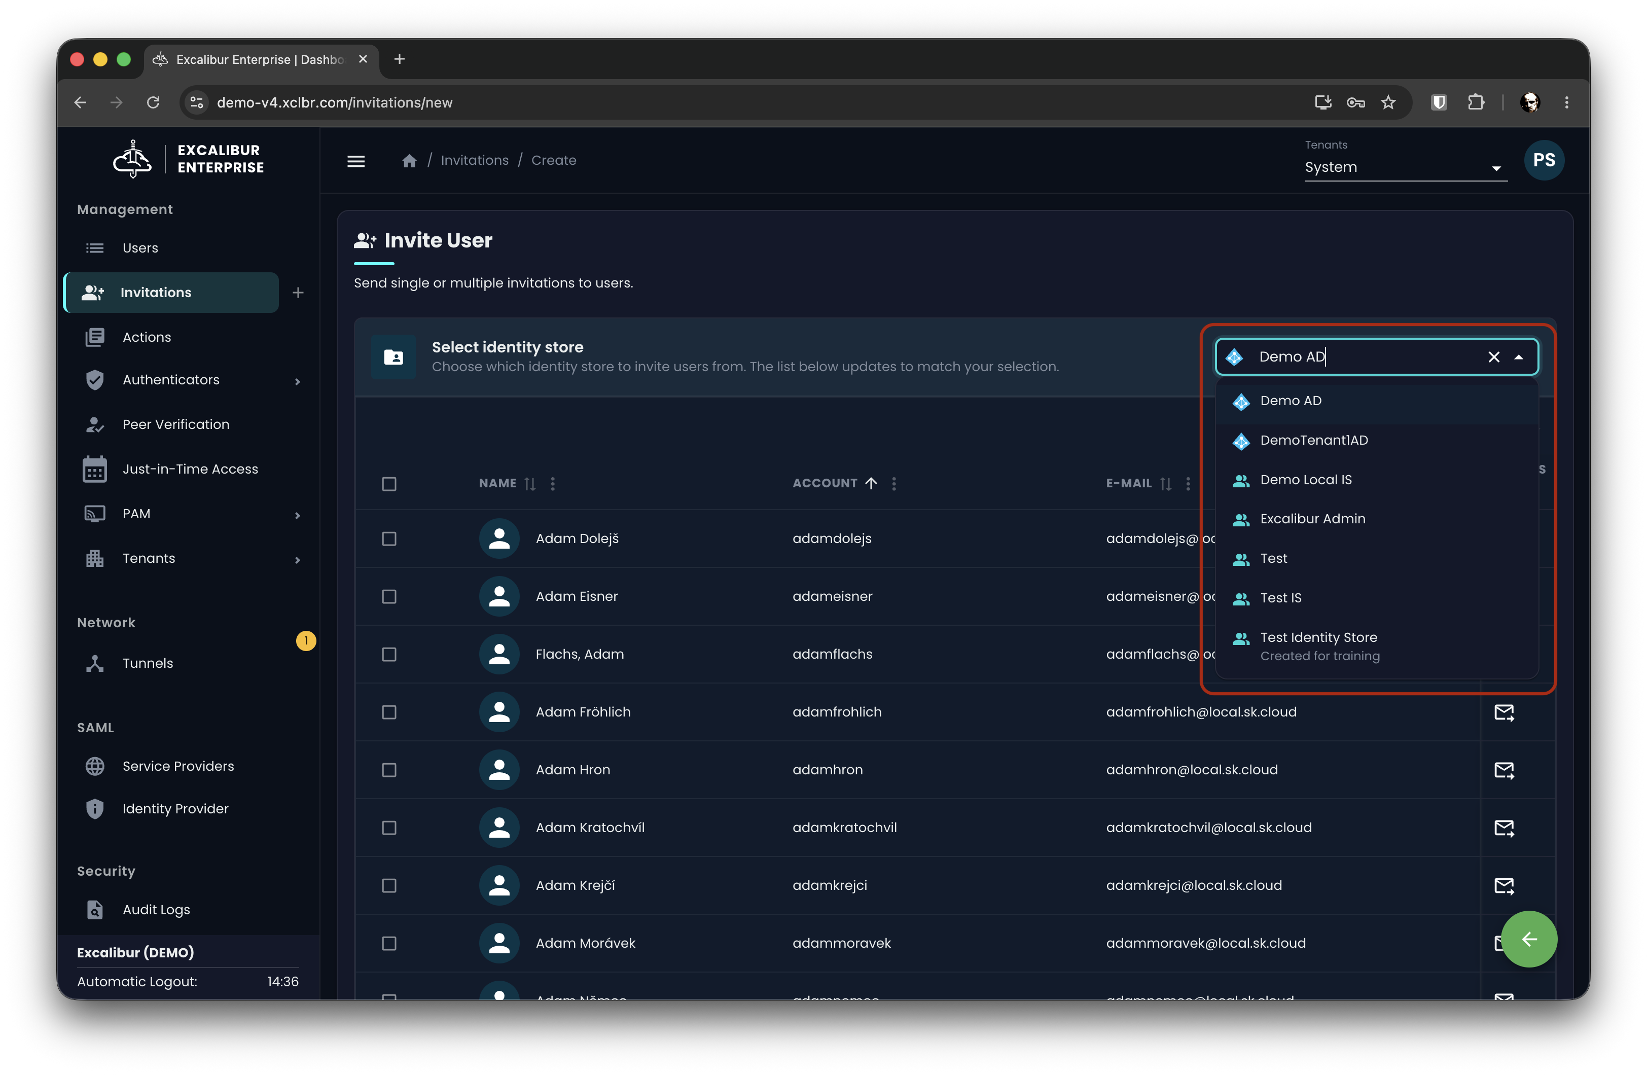Image resolution: width=1647 pixels, height=1075 pixels.
Task: Click the Tunnels notification badge
Action: coord(306,641)
